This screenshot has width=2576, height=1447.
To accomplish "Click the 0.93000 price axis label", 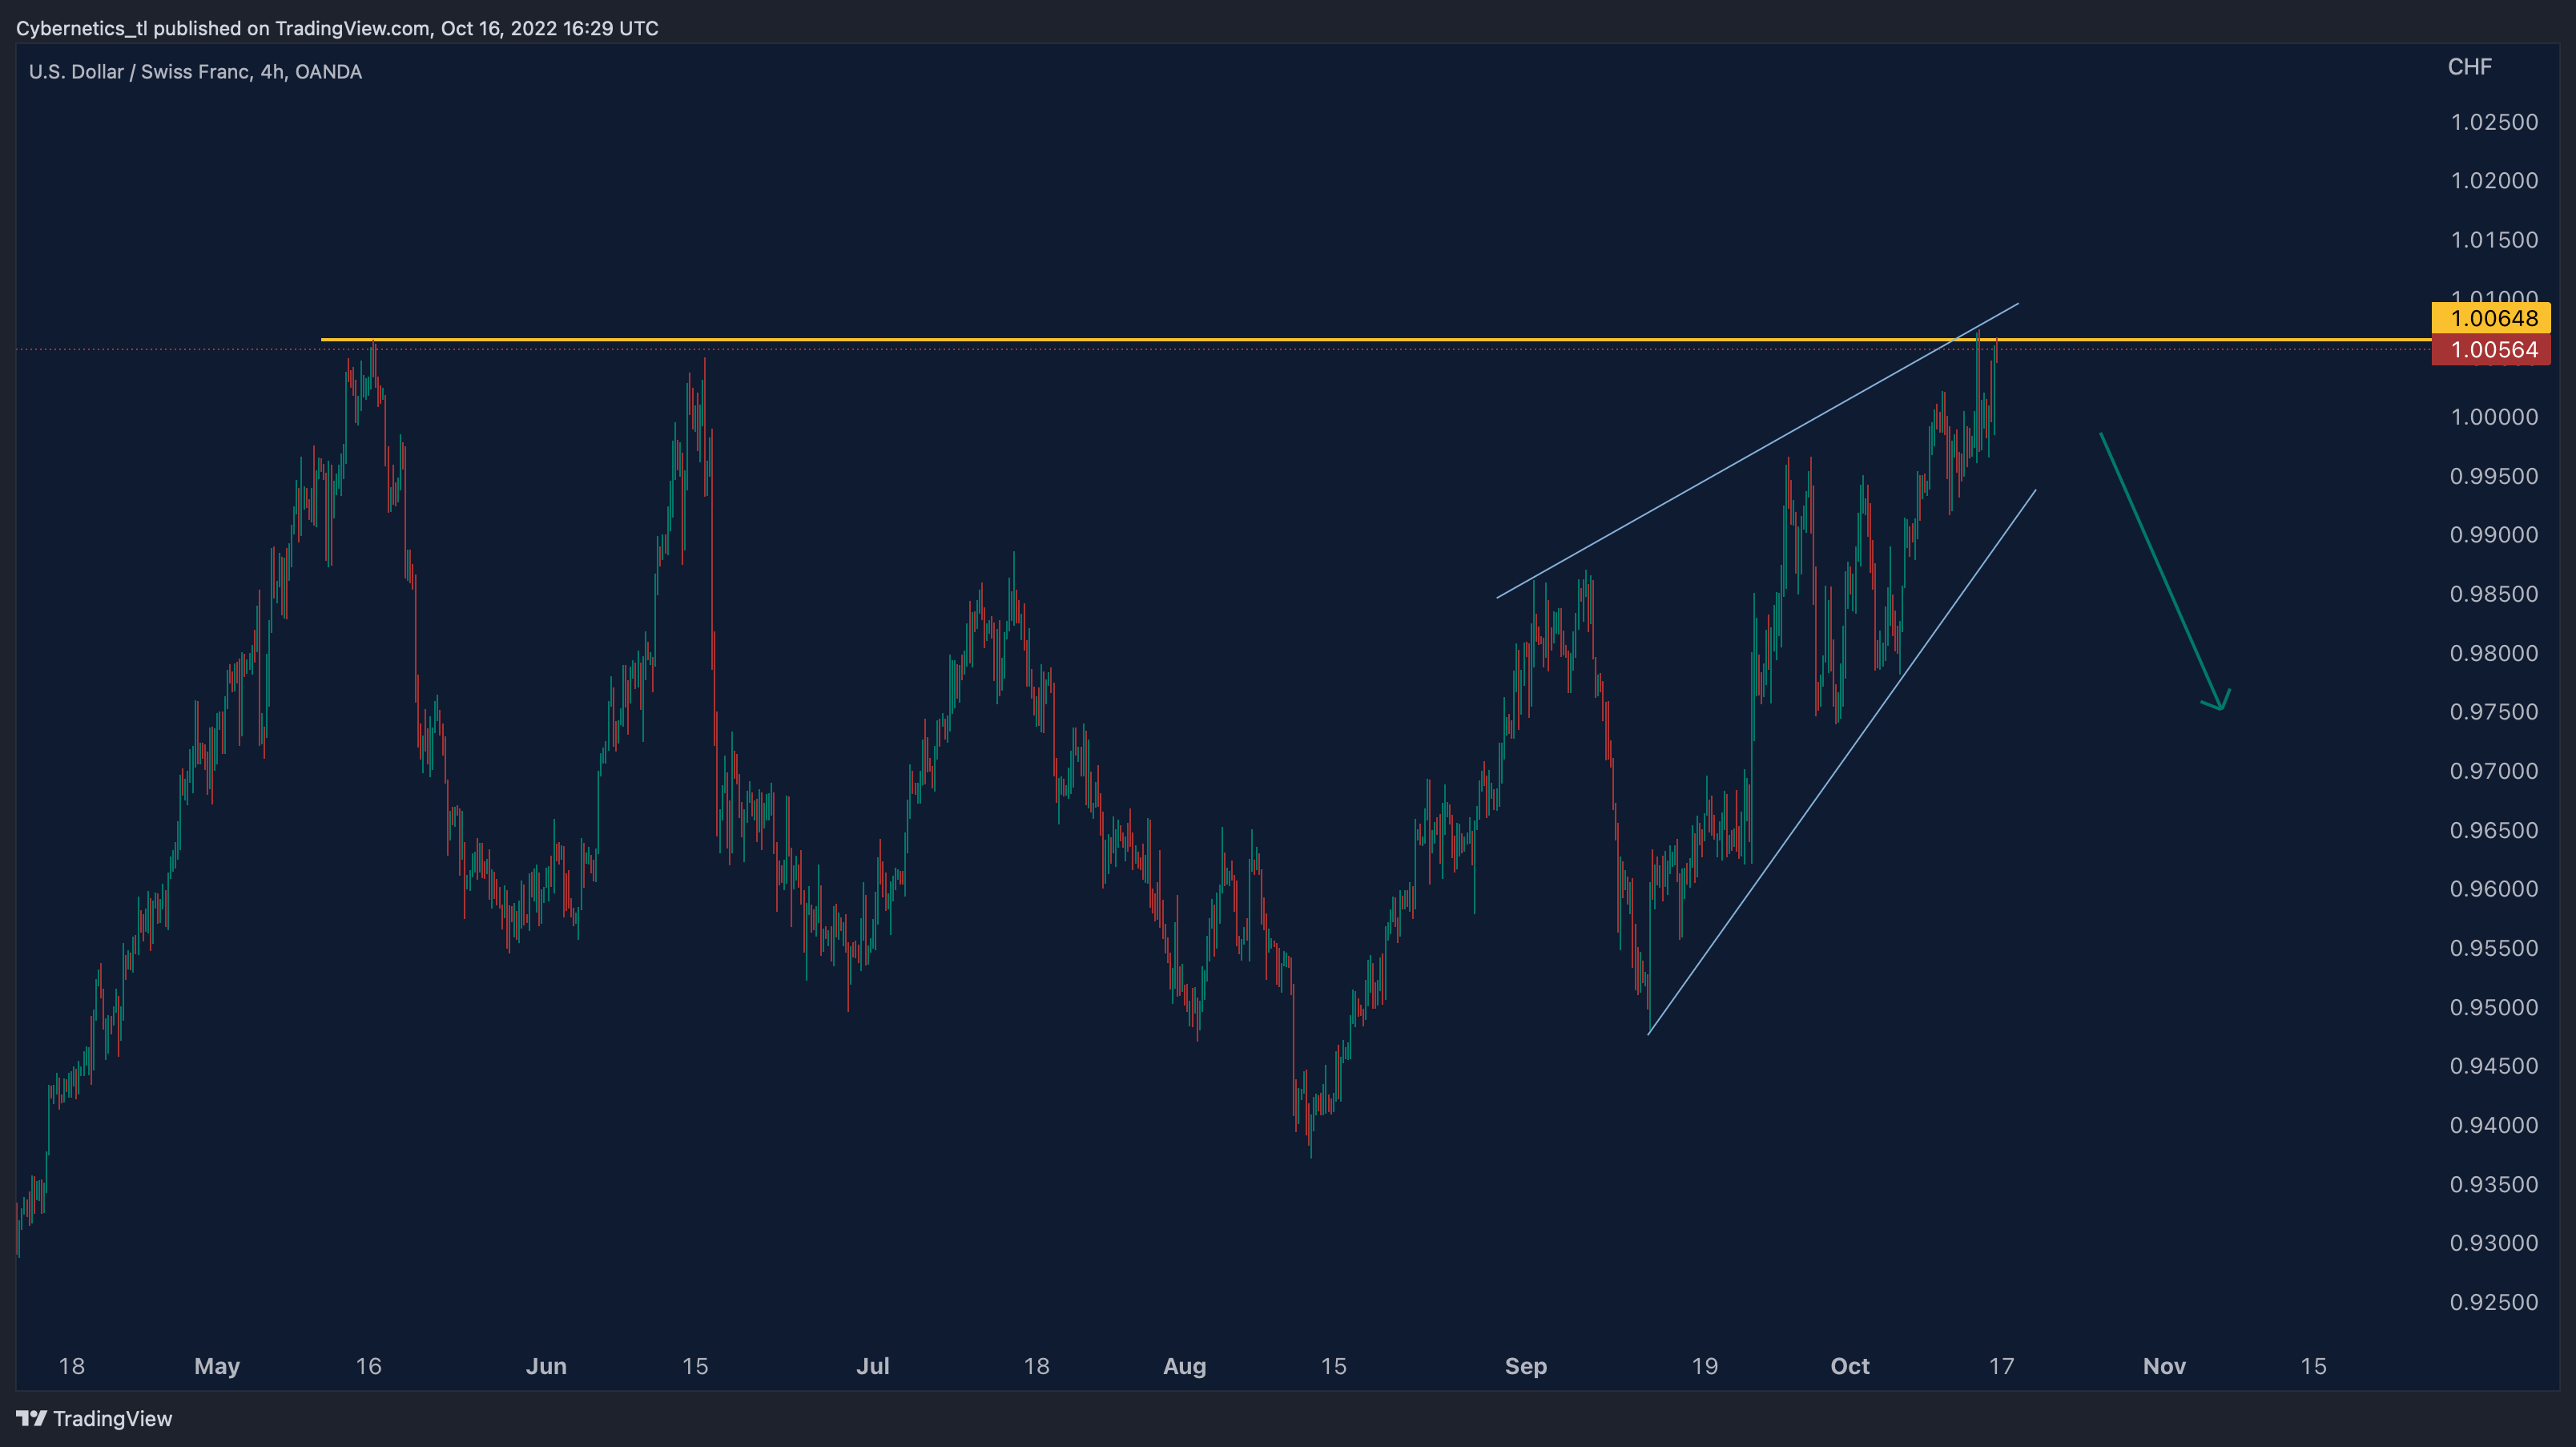I will pyautogui.click(x=2494, y=1243).
